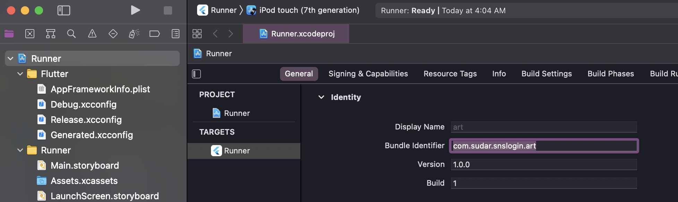
Task: Open the Issue navigator warning icon
Action: (x=92, y=34)
